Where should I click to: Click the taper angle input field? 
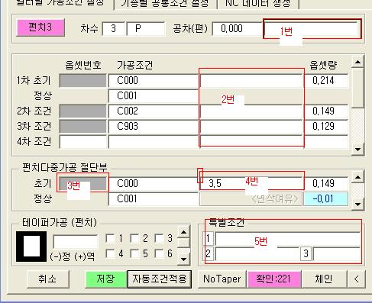click(x=76, y=241)
